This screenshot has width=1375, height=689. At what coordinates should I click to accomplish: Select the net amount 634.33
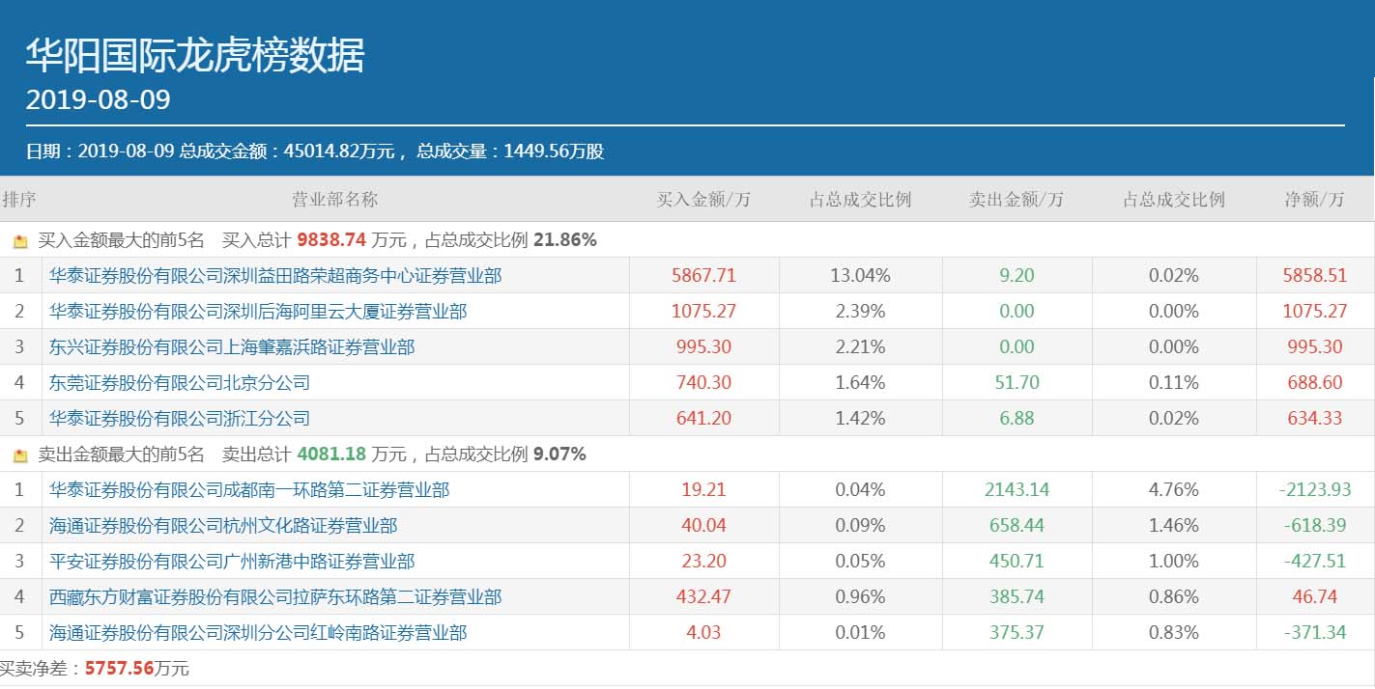(1314, 419)
